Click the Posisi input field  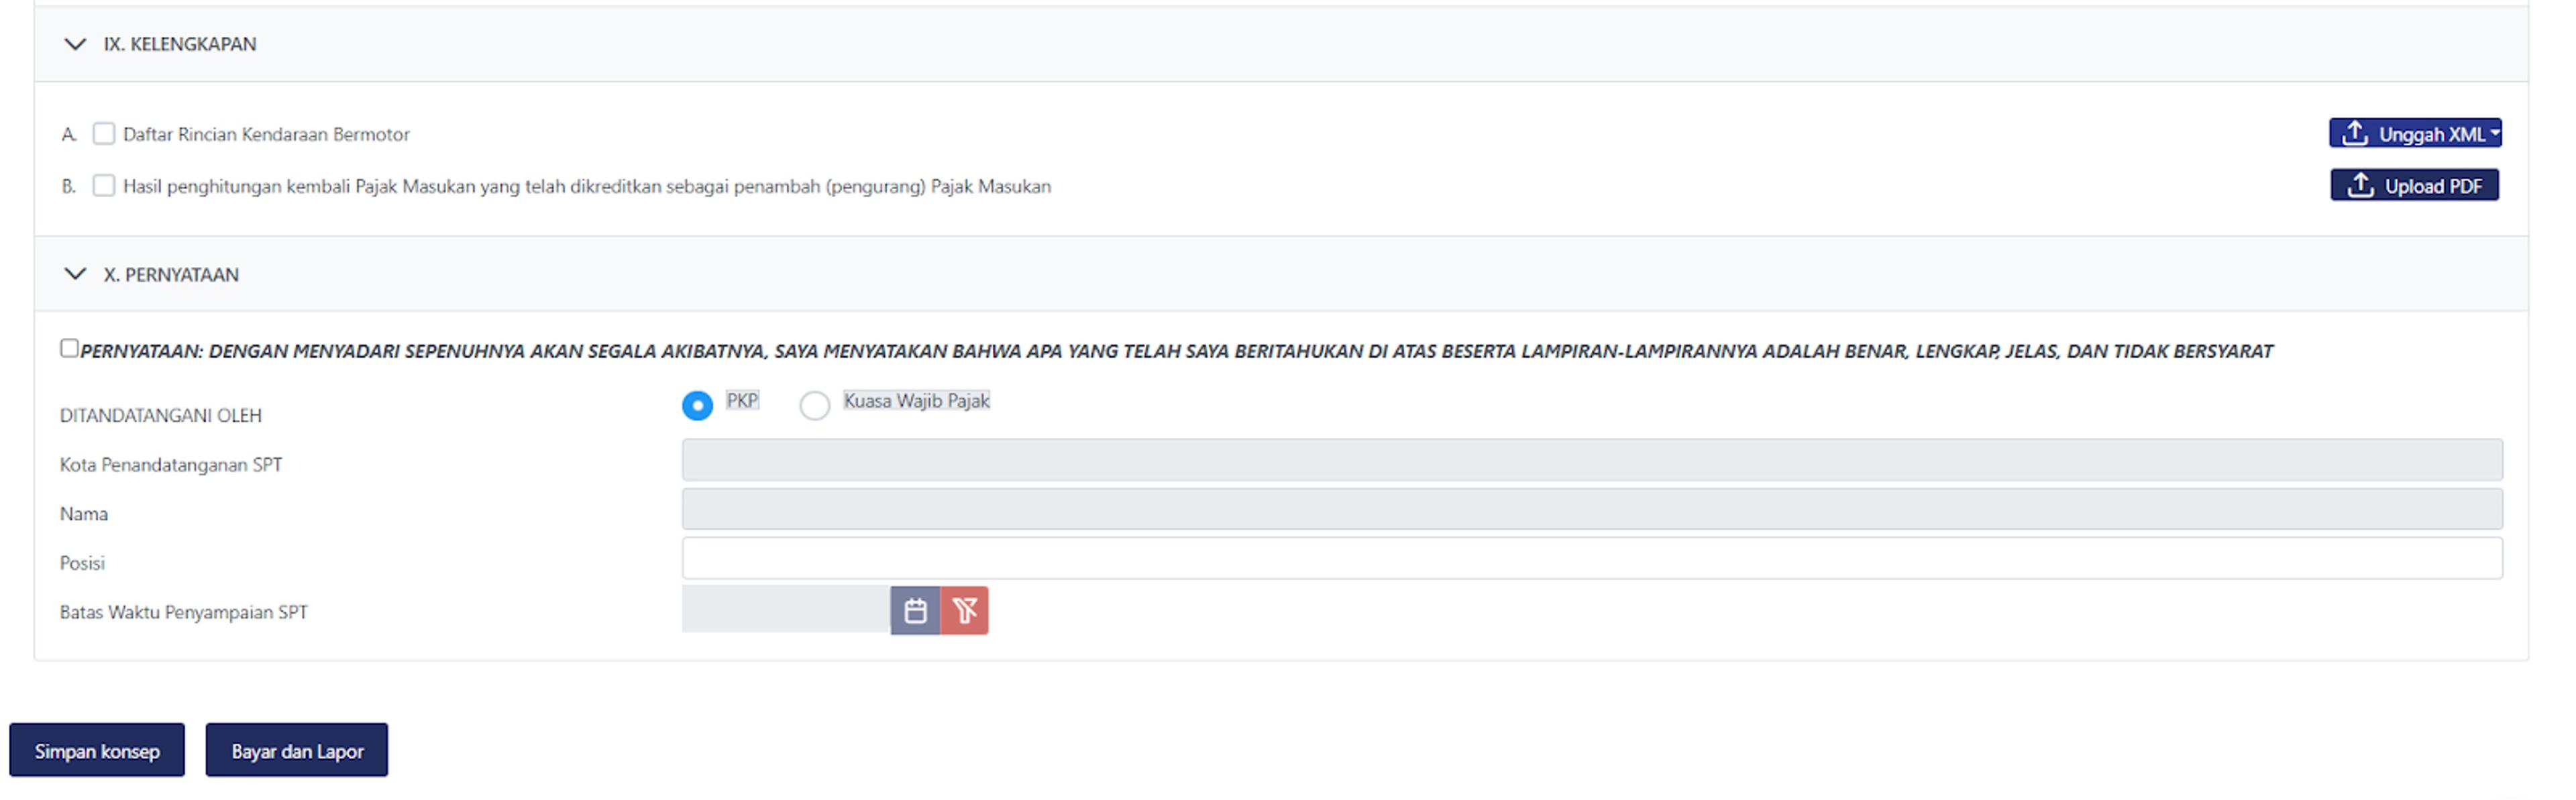[1592, 558]
